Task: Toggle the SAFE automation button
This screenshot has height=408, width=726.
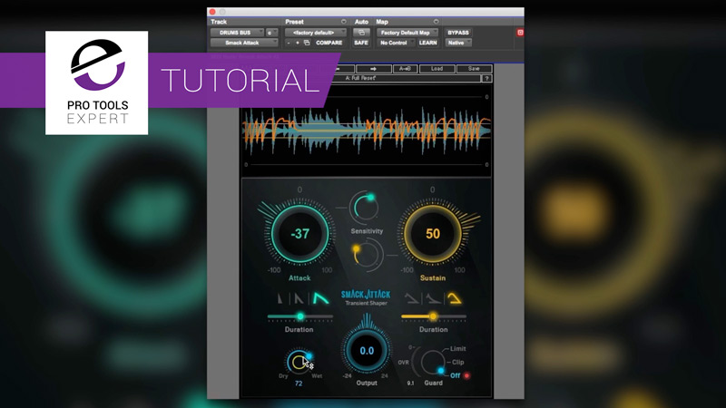Action: 361,43
